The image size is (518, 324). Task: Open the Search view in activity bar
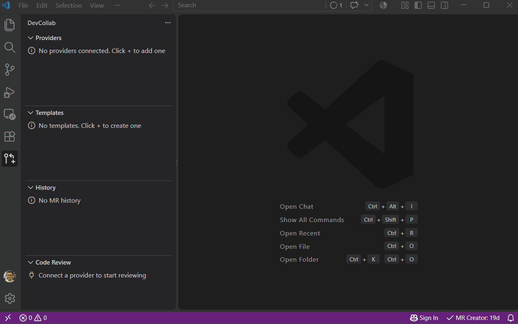10,47
